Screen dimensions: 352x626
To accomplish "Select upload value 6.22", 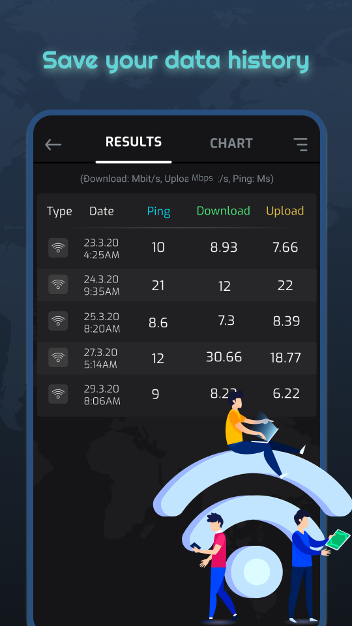I will (x=286, y=394).
